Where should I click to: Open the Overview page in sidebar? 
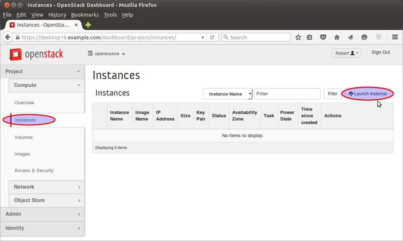click(x=24, y=103)
